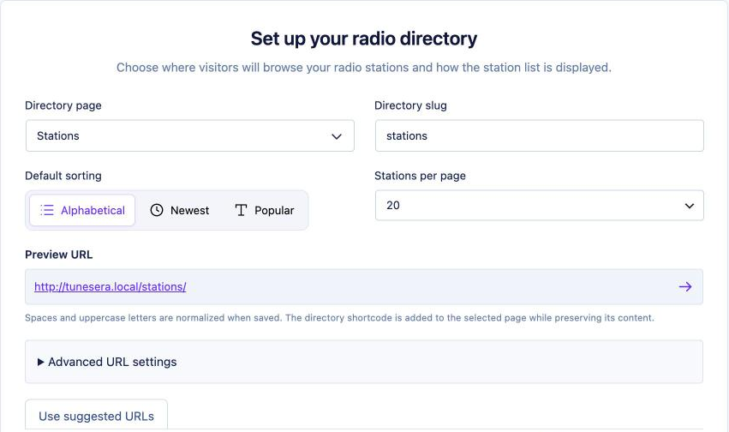
Task: Open the tunesera.local/stations preview link
Action: coord(111,287)
